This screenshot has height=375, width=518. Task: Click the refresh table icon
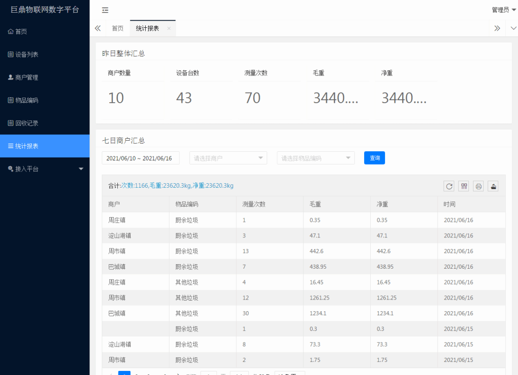pos(449,186)
